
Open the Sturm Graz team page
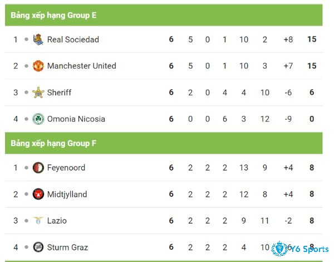click(x=67, y=248)
